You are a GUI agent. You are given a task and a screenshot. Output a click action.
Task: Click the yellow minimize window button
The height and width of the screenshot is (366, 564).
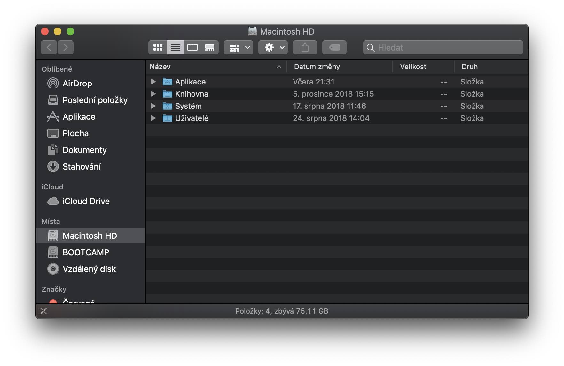coord(58,31)
